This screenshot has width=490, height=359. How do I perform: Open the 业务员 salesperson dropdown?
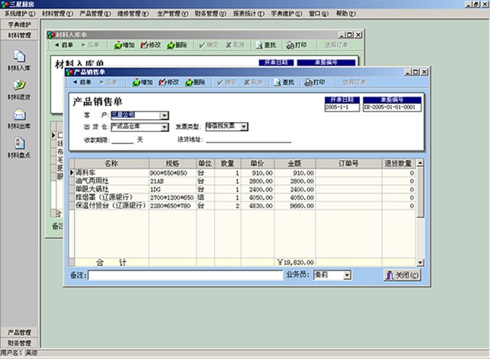(347, 275)
